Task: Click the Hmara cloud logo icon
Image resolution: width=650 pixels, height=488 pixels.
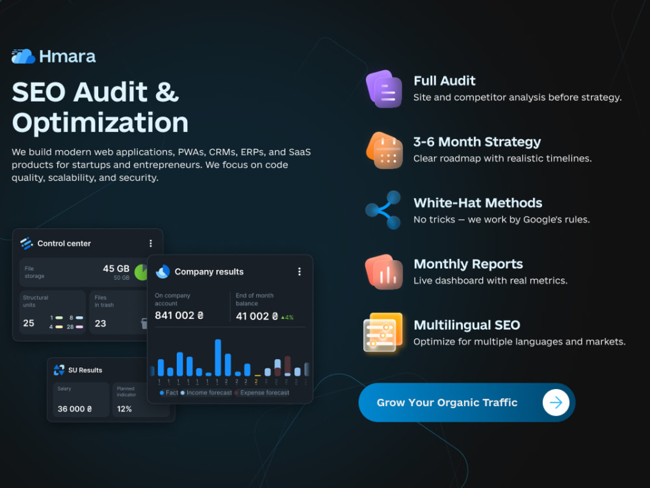Action: [x=23, y=57]
